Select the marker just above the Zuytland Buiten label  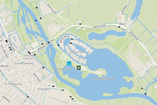(x=71, y=43)
